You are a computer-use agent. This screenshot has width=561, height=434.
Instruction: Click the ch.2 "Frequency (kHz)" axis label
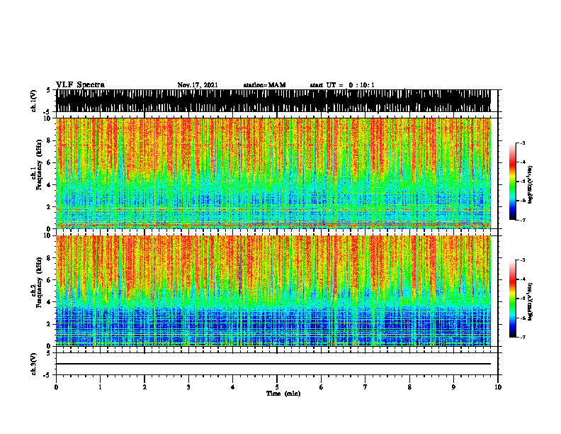39,282
